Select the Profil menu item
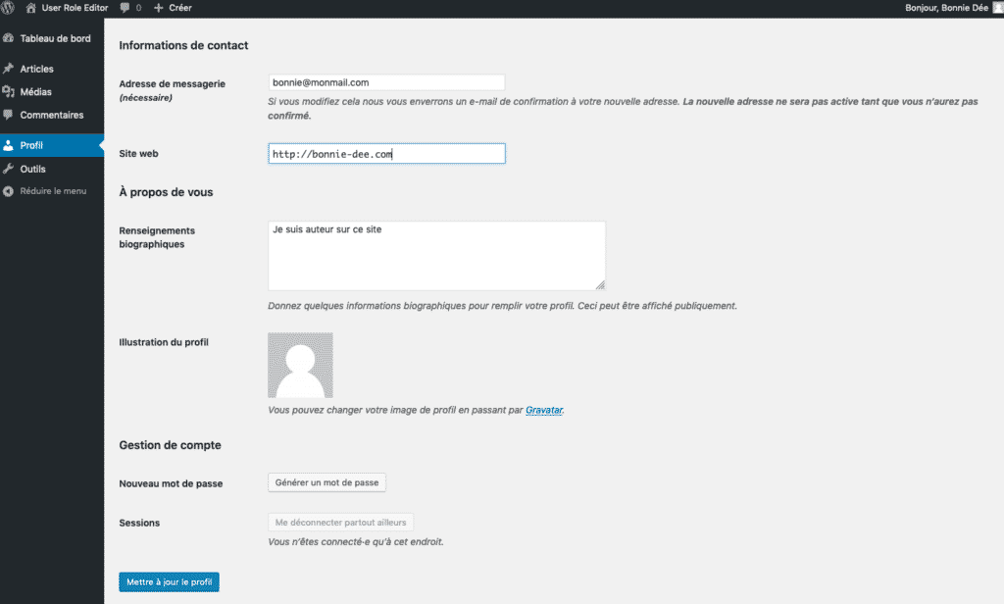 click(x=52, y=145)
